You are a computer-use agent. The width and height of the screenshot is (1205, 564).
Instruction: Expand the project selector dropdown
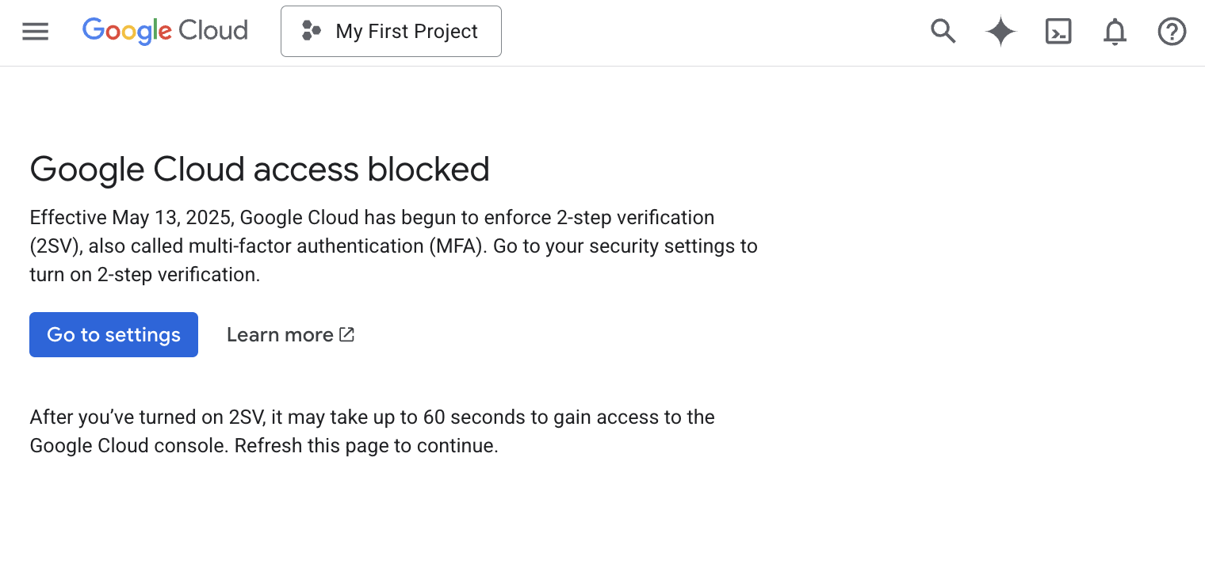[391, 31]
